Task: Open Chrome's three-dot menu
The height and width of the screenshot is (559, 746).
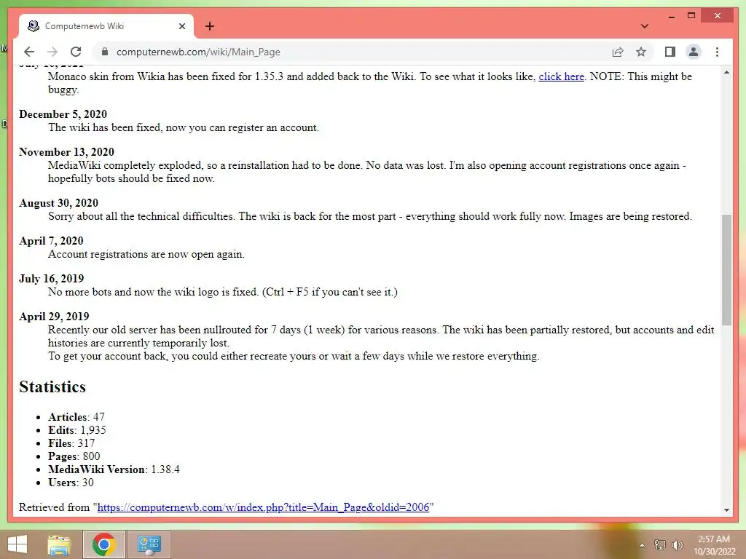Action: point(717,52)
